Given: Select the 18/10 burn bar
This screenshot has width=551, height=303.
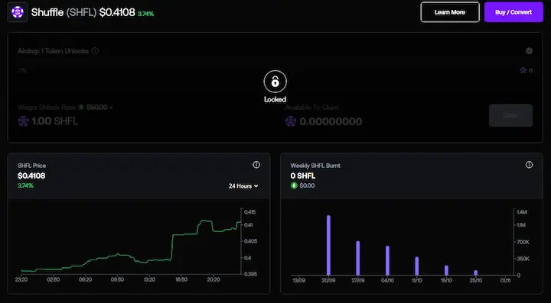Looking at the screenshot, I should coord(446,270).
